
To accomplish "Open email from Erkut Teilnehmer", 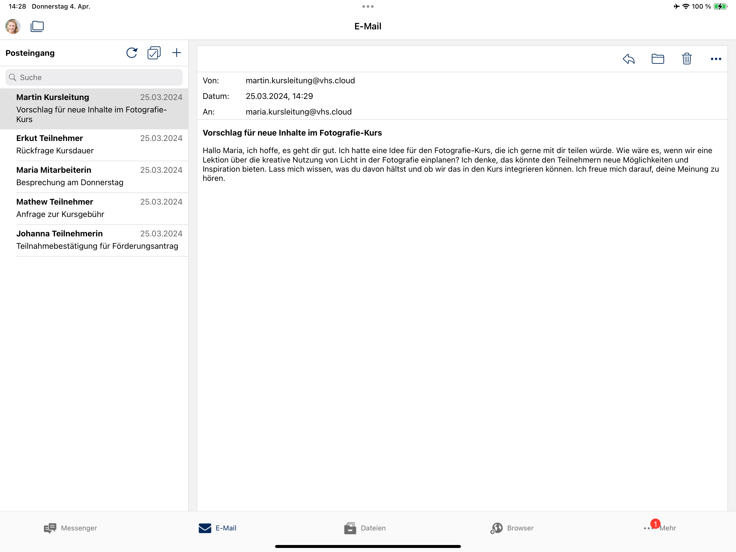I will pyautogui.click(x=94, y=145).
